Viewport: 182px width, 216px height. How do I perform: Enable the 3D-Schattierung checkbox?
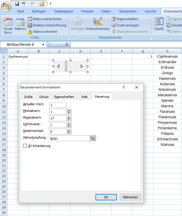pos(25,146)
